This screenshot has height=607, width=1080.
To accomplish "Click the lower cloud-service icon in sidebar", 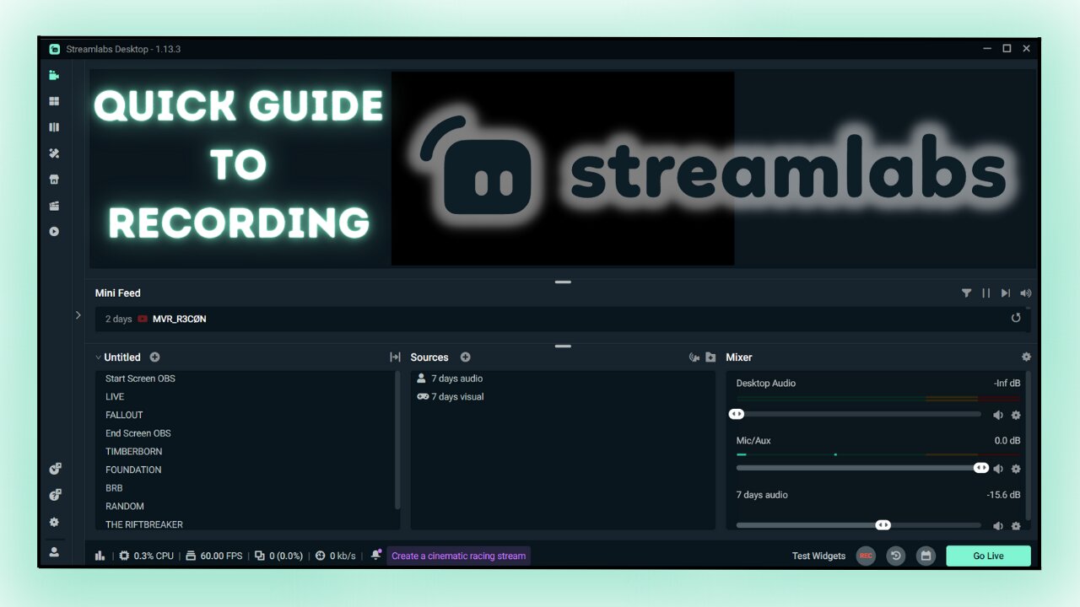I will pos(54,495).
